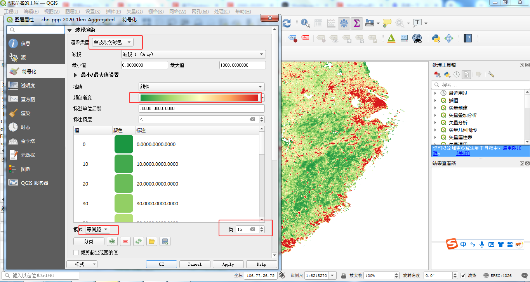Open the 插值 interpolation dropdown
The width and height of the screenshot is (530, 282).
(202, 87)
